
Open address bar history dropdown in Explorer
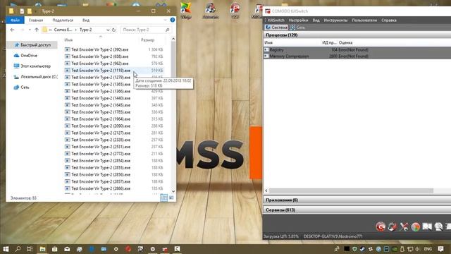(108, 30)
